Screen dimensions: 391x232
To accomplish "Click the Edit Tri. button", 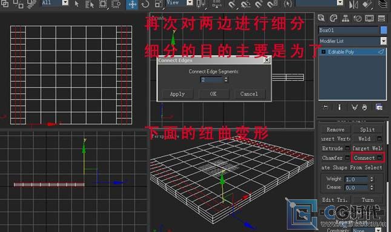I will coord(335,200).
